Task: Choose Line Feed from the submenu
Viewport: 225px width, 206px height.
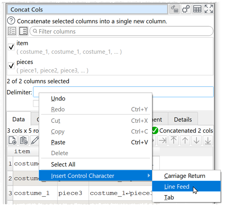Action: point(177,186)
